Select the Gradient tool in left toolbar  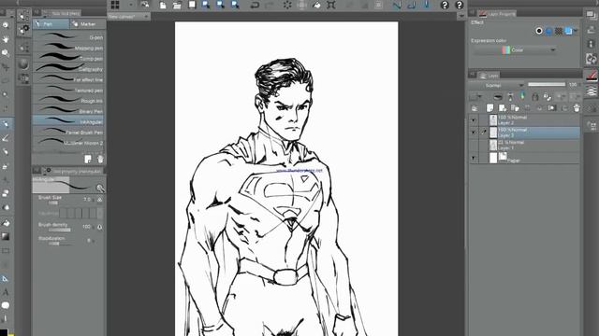6,236
